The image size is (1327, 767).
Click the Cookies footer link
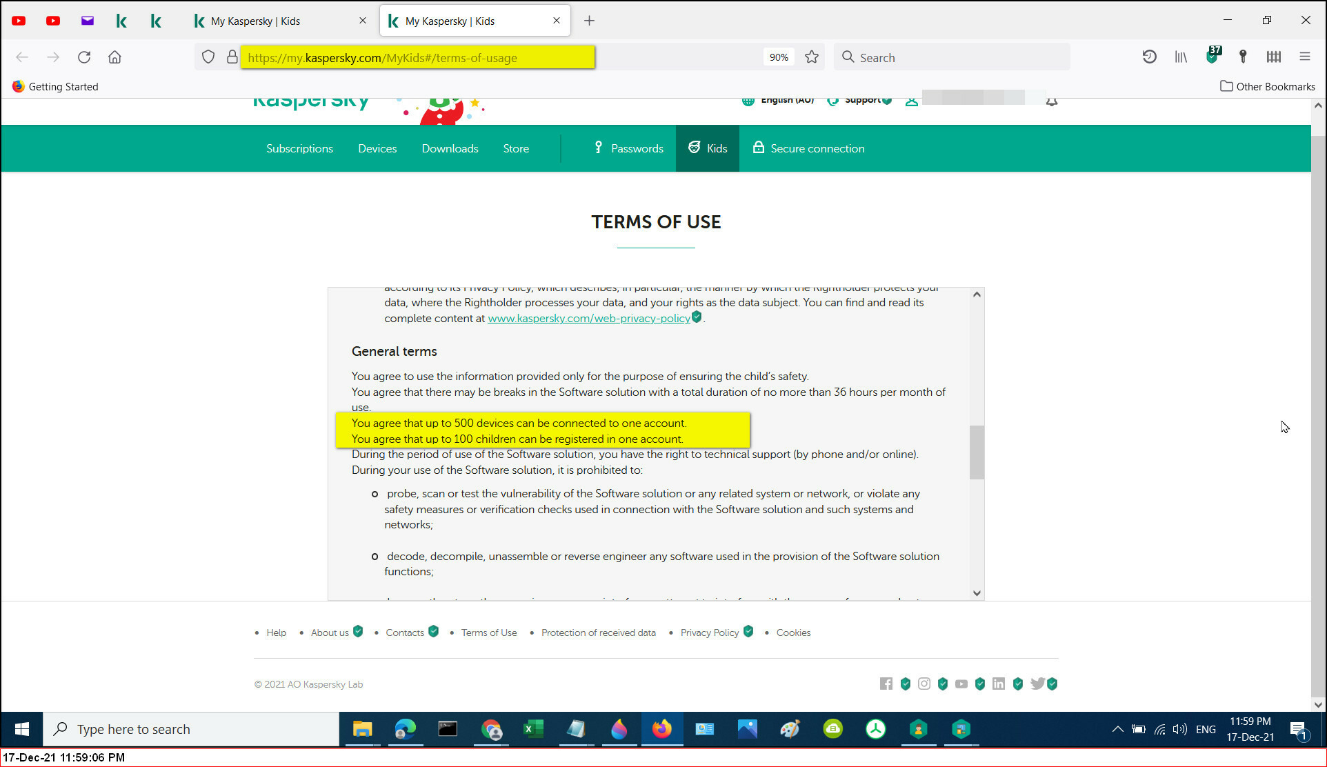(x=793, y=632)
